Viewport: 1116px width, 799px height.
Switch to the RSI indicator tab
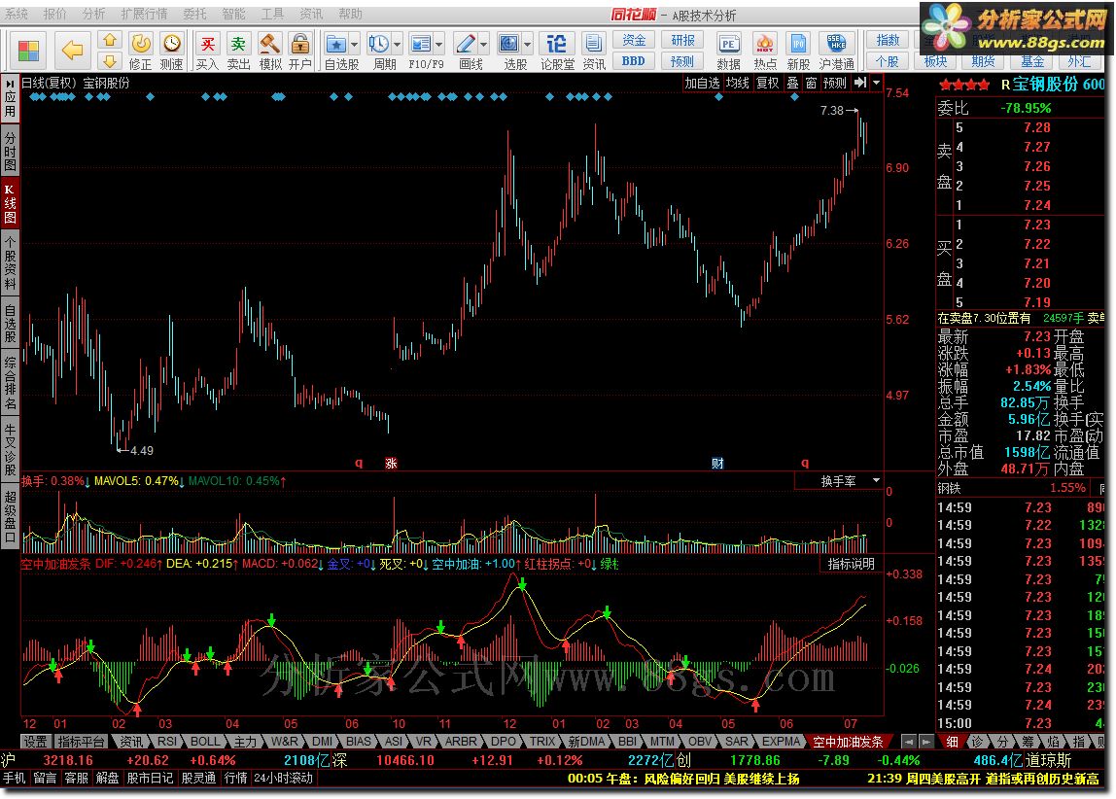coord(167,742)
